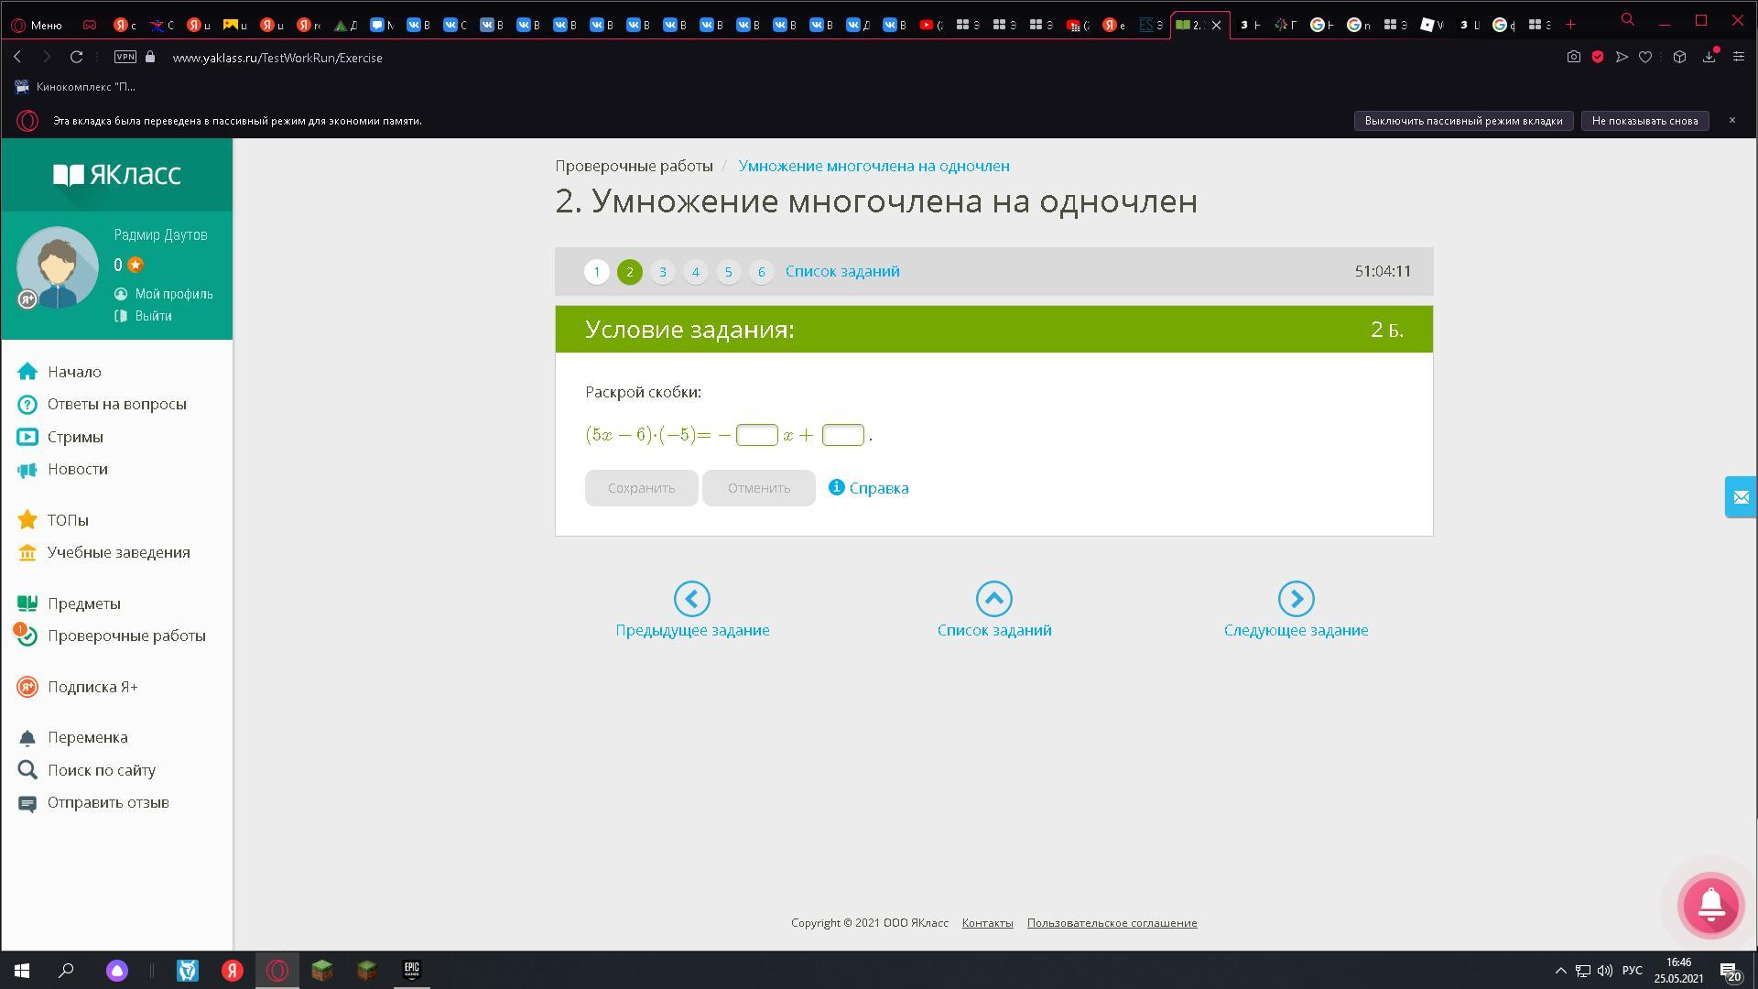
Task: Take a snapshot with browser camera icon
Action: coord(1573,57)
